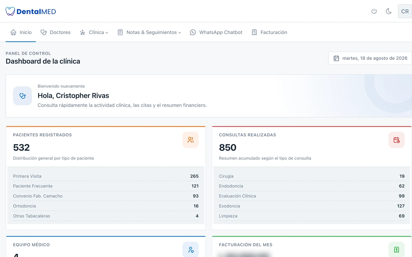Click the Hola, Cristopher Rivas greeting
The width and height of the screenshot is (412, 257).
(73, 95)
